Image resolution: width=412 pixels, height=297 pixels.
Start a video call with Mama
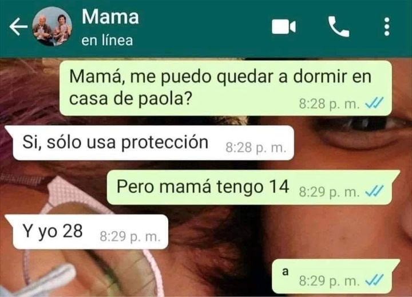pos(284,26)
